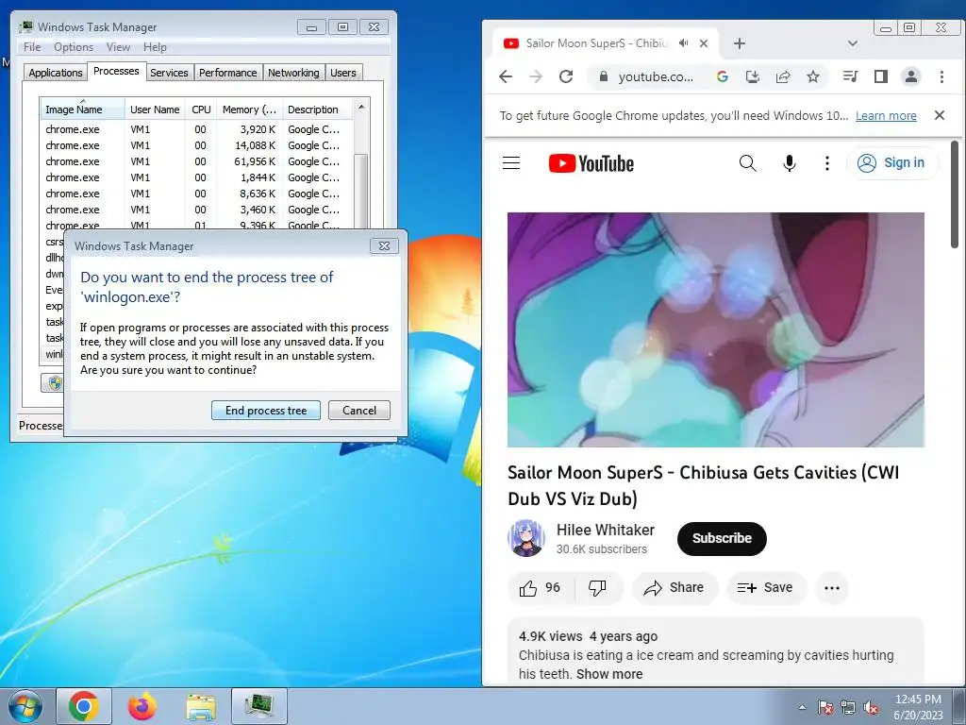Viewport: 966px width, 725px height.
Task: Open Task Manager View menu
Action: (118, 47)
